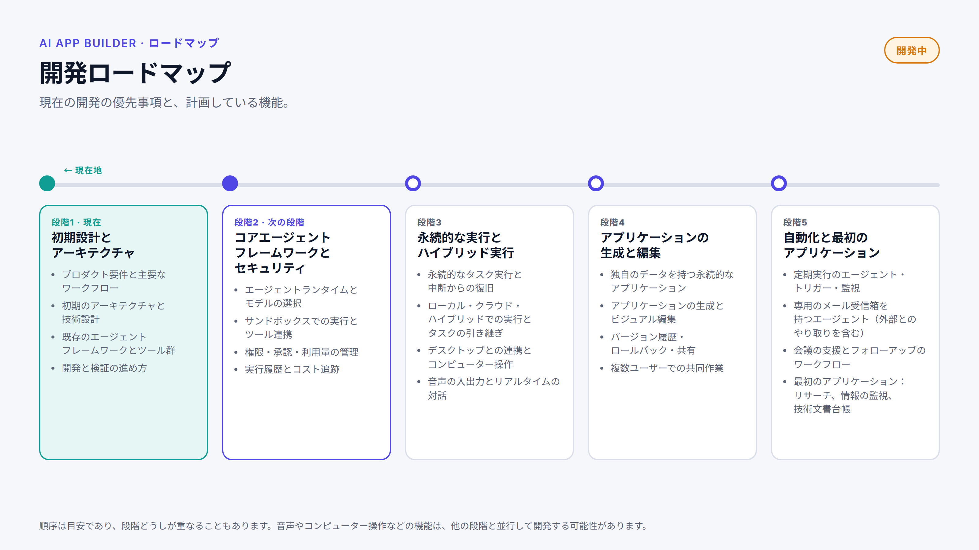Open the 自動化と最初のアプリケーション heading

coord(832,245)
